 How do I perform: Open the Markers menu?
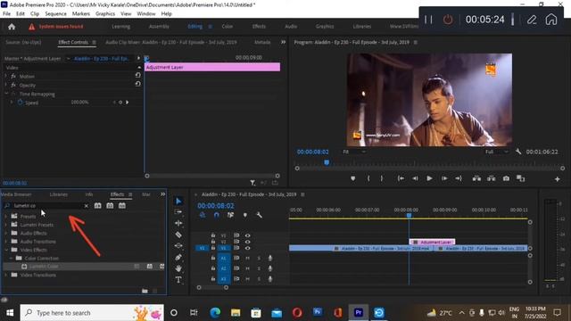coord(81,14)
